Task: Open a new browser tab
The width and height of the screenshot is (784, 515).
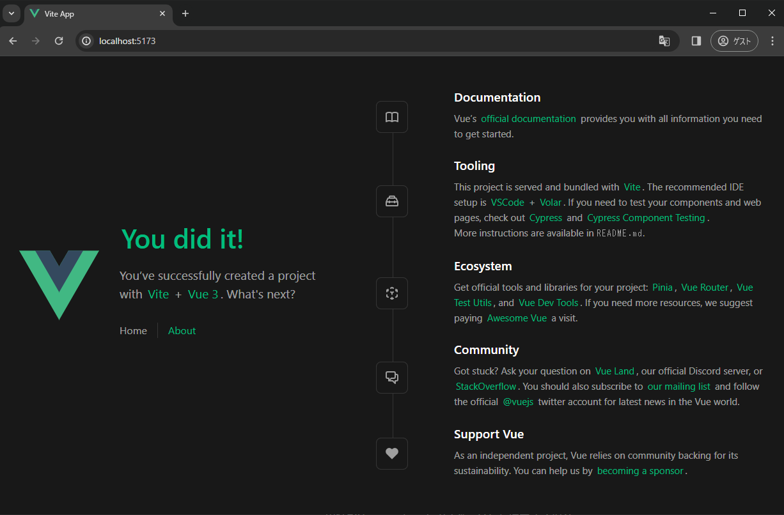Action: click(x=185, y=13)
